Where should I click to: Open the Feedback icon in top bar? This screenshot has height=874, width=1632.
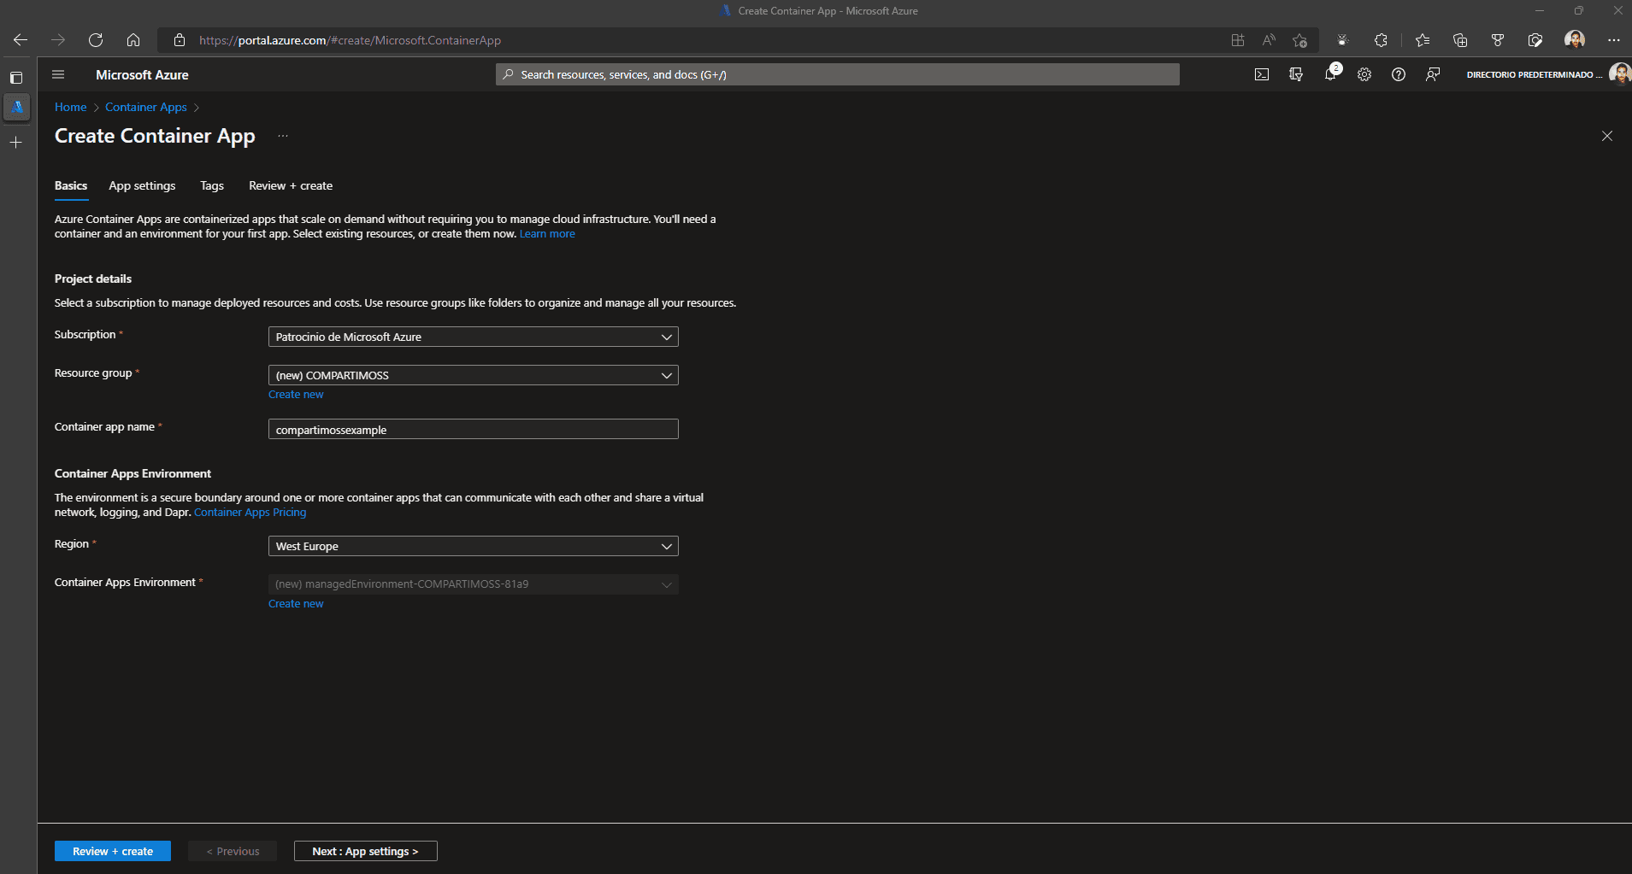[x=1433, y=74]
